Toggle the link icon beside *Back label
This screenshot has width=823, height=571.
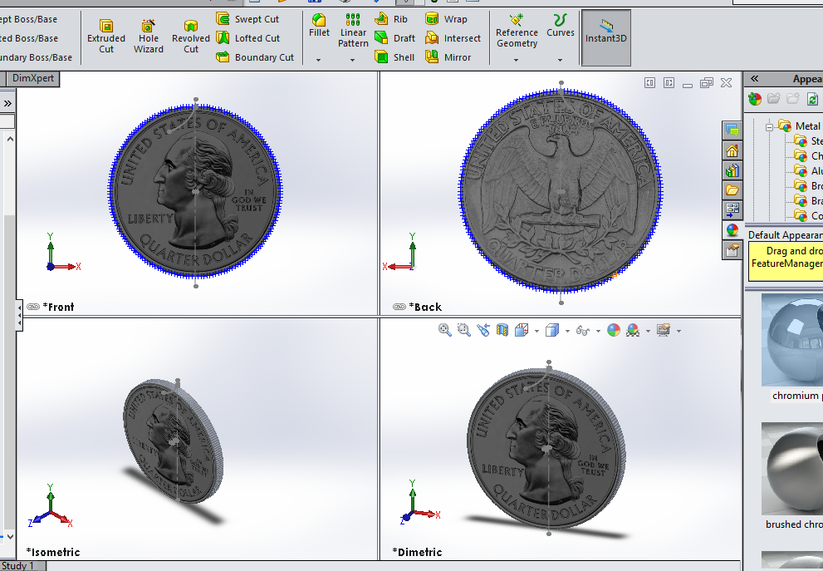coord(399,307)
